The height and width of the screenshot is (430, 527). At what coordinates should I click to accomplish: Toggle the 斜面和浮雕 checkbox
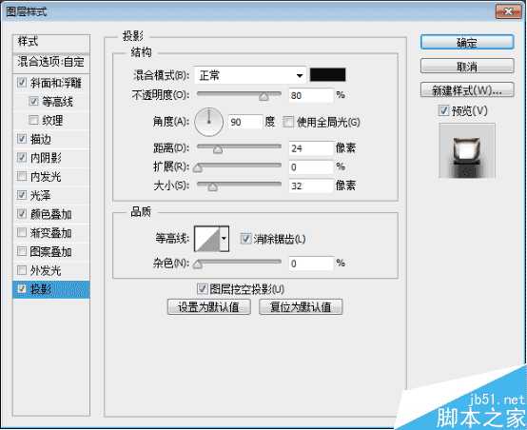pyautogui.click(x=22, y=83)
